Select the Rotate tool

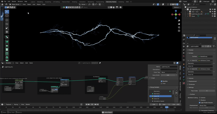pyautogui.click(x=7, y=24)
